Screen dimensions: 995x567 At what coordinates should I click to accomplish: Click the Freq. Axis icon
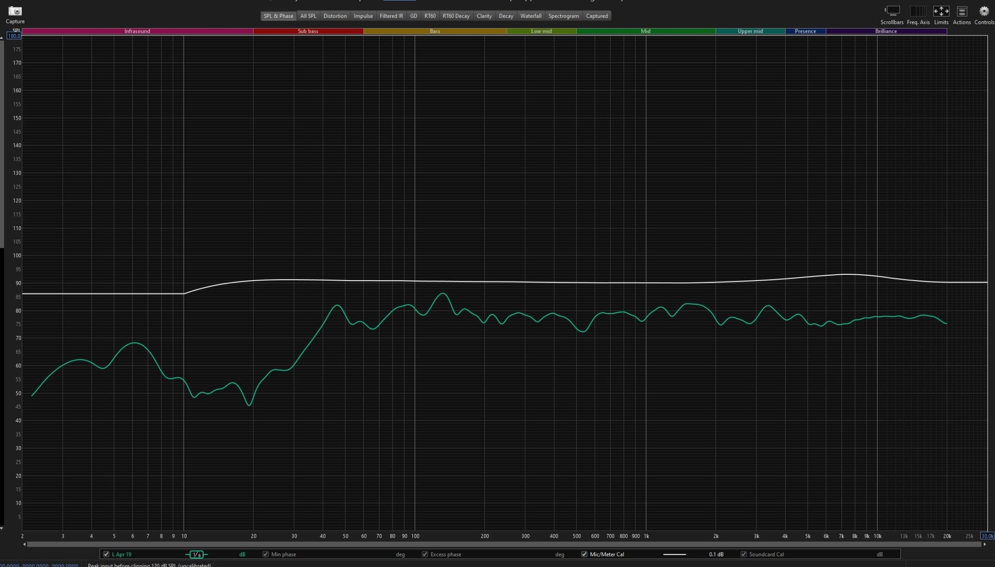click(x=918, y=11)
